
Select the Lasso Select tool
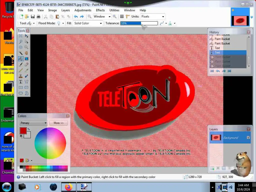21,42
